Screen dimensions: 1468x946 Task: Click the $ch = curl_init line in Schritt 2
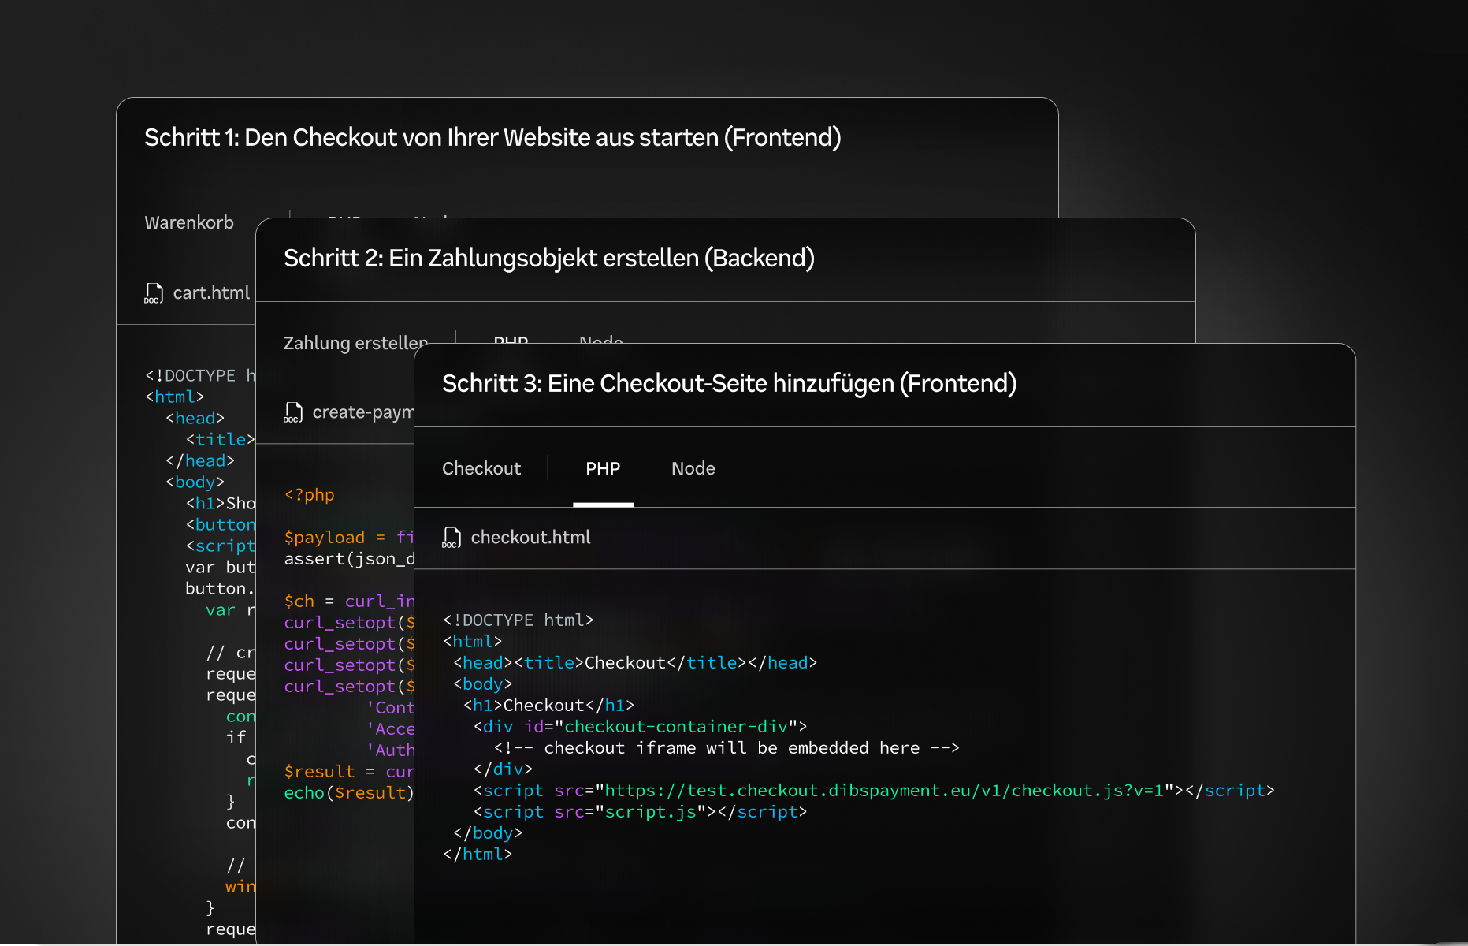tap(349, 601)
